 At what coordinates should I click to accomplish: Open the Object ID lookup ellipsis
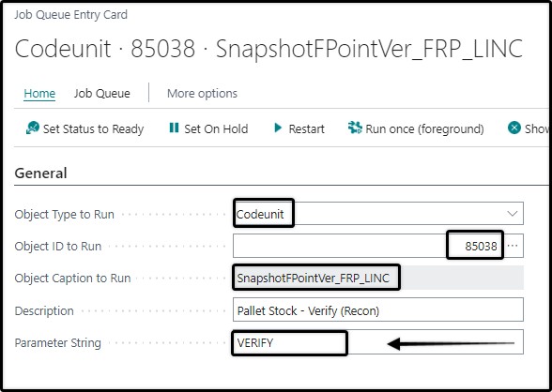513,246
